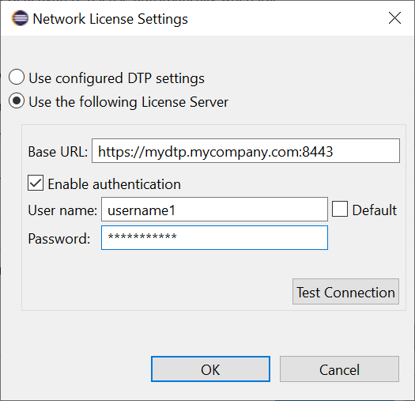Uncheck the Enable authentication checkbox

(x=36, y=183)
